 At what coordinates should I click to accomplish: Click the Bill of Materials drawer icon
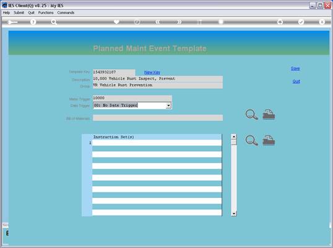click(x=269, y=114)
